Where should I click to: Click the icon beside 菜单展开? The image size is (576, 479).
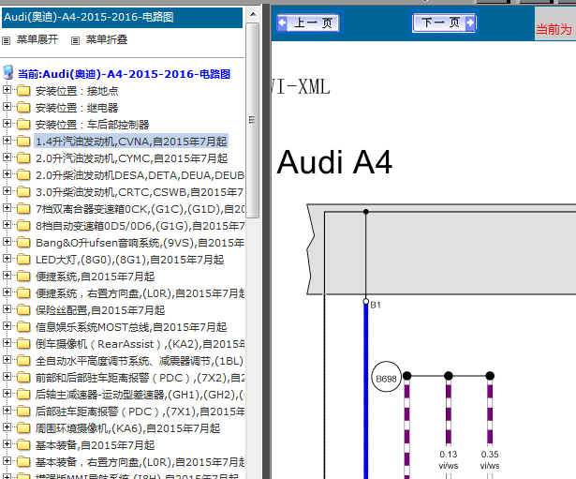coord(7,40)
